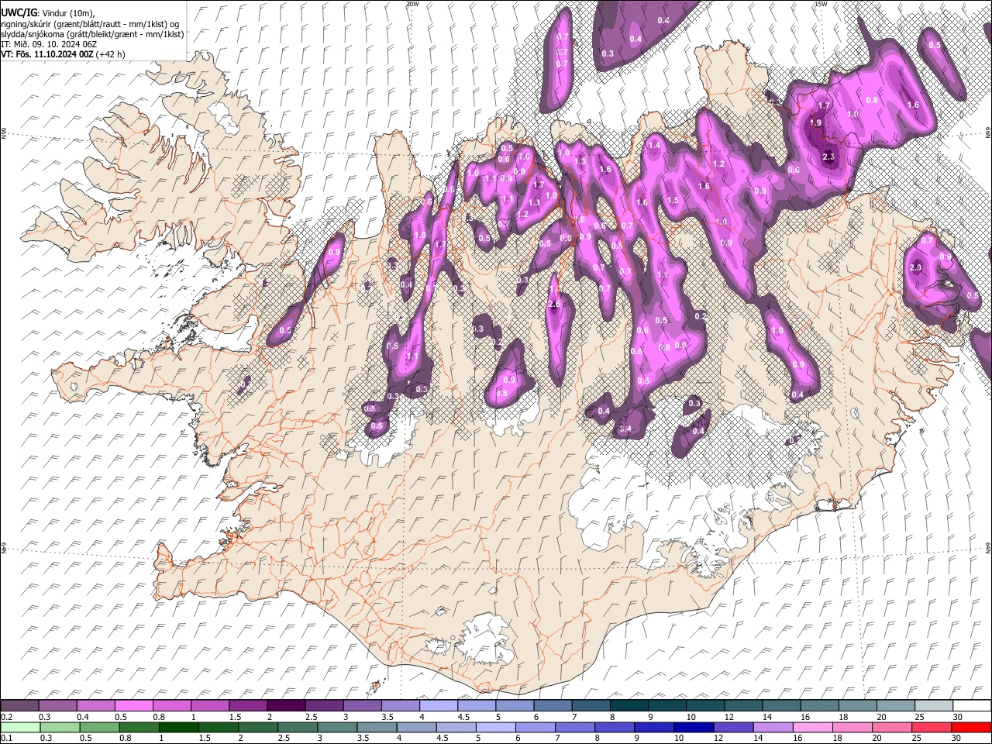Click the bright pink 0.5 snow legend swatch
Image resolution: width=992 pixels, height=744 pixels.
(x=133, y=705)
